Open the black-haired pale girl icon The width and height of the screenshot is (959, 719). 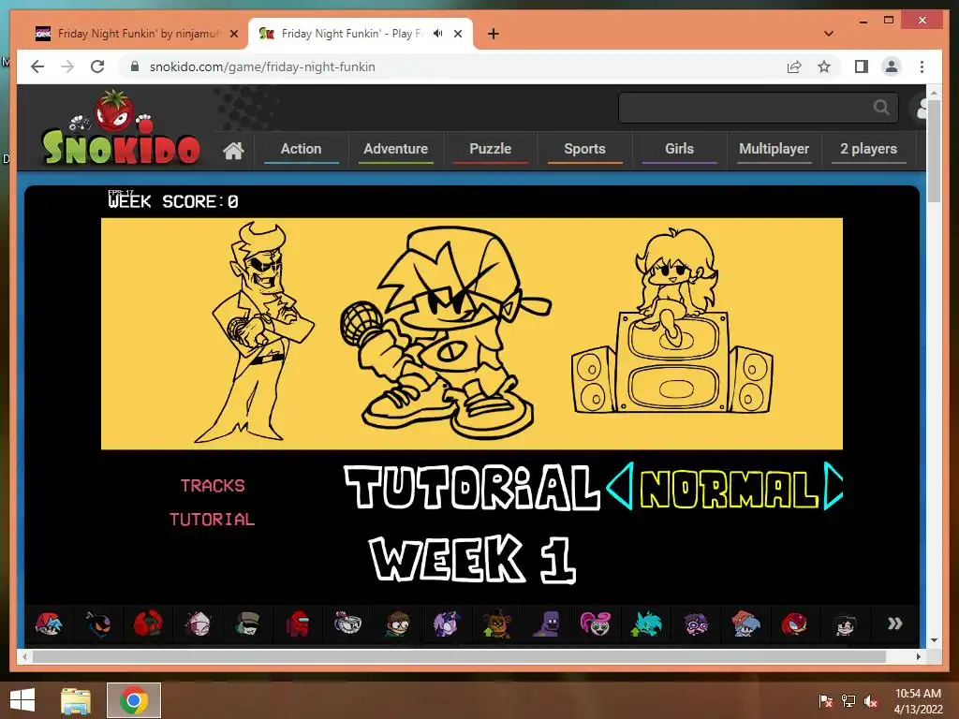(x=844, y=624)
